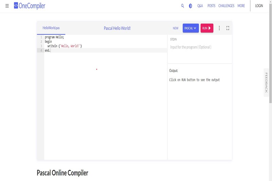Create a NEW code file
Screen dimensions: 272x181
click(x=175, y=28)
